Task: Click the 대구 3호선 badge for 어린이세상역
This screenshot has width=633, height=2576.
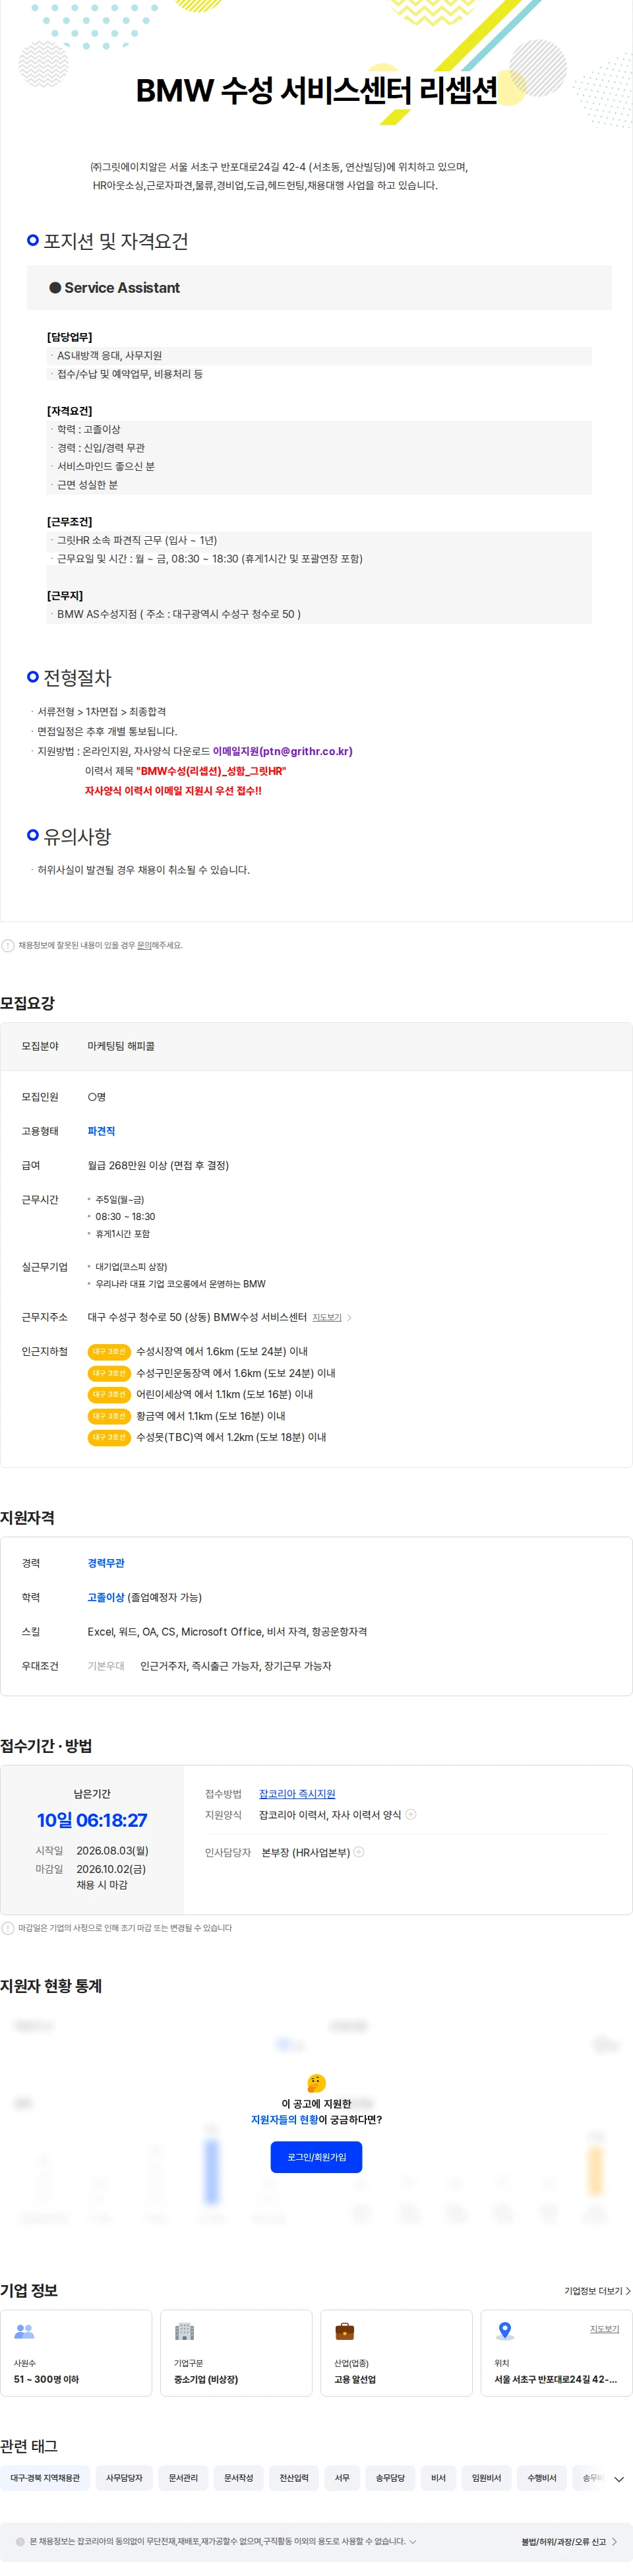Action: pos(109,1394)
